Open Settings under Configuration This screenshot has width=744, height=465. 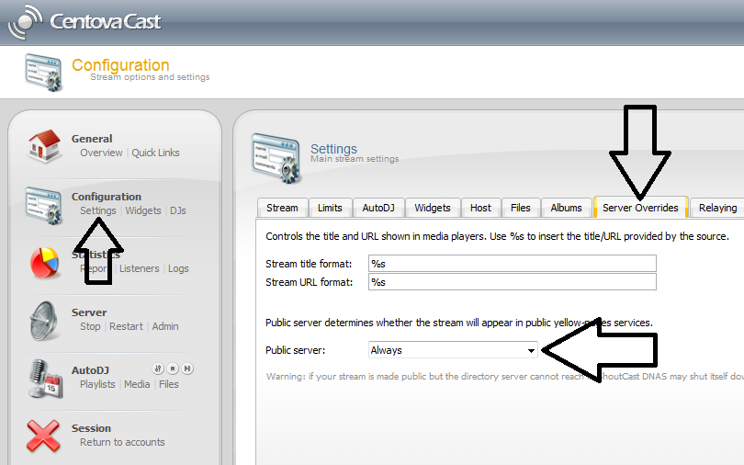tap(97, 210)
